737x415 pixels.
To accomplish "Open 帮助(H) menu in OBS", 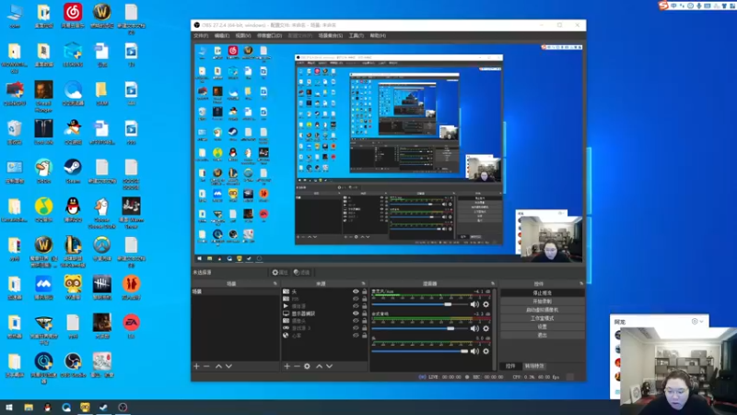I will click(378, 36).
